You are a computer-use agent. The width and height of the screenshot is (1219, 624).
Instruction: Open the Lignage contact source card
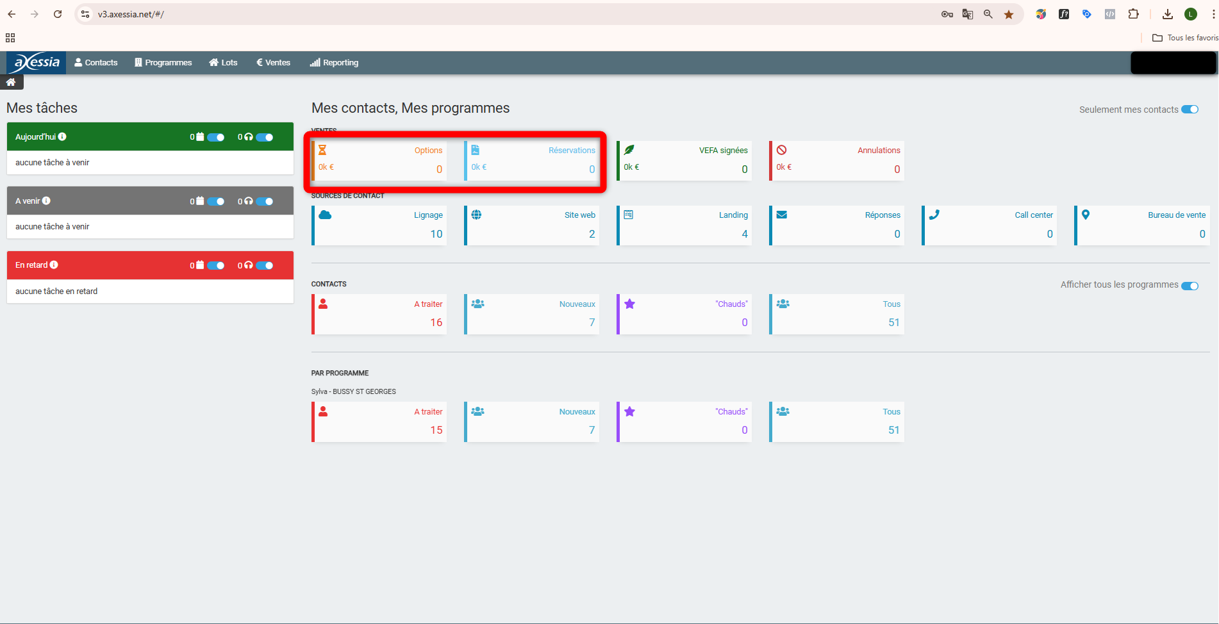pos(379,225)
